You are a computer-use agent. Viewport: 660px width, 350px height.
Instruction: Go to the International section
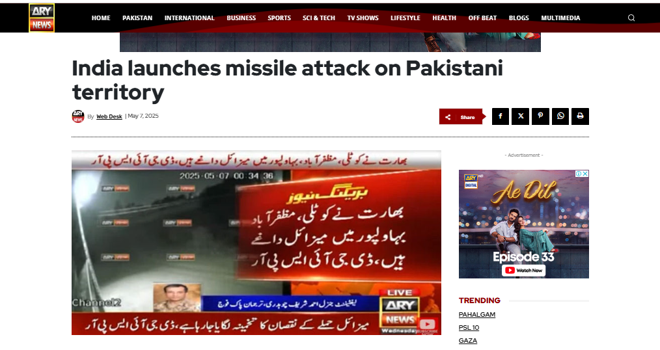click(189, 18)
